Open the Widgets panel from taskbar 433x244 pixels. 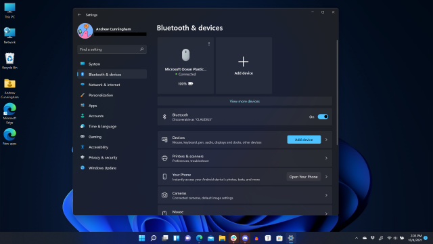pos(177,238)
